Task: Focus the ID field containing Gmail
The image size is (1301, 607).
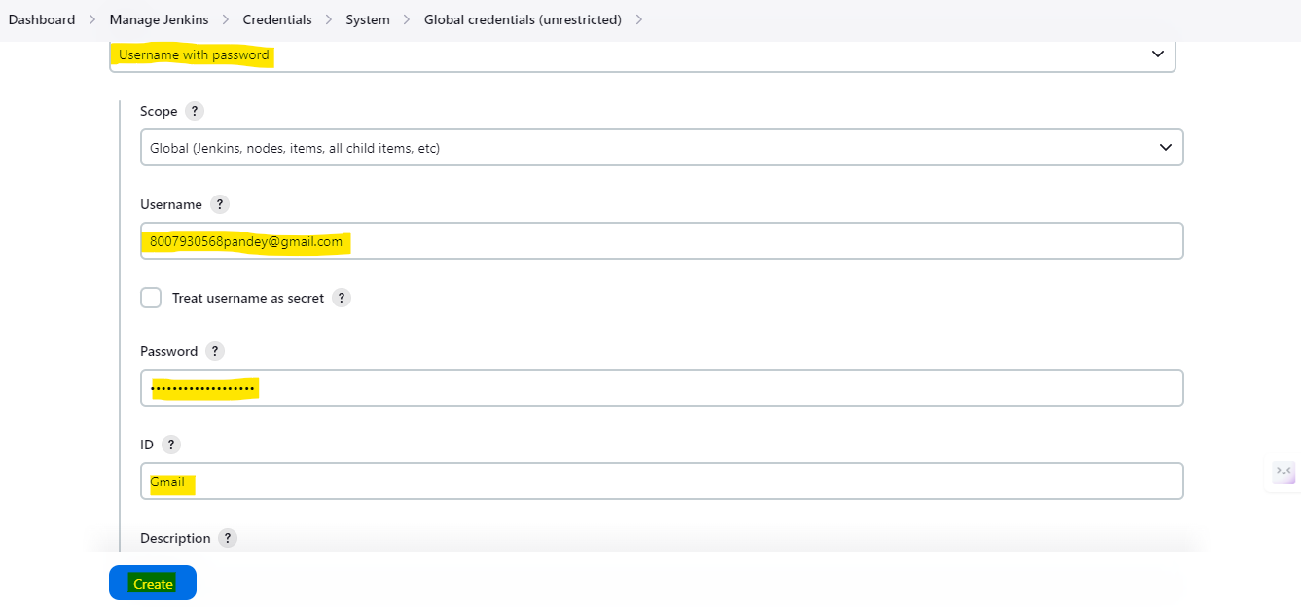Action: 662,481
